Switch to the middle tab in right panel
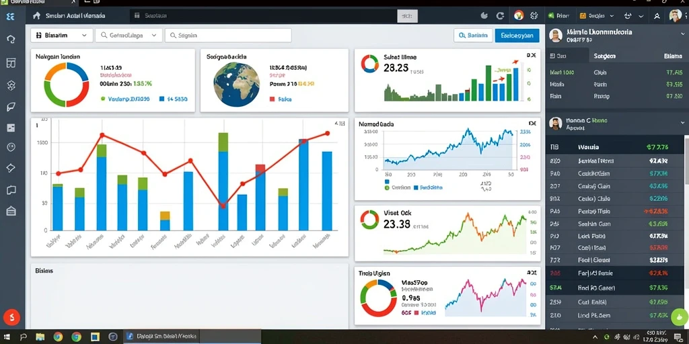 pos(605,56)
